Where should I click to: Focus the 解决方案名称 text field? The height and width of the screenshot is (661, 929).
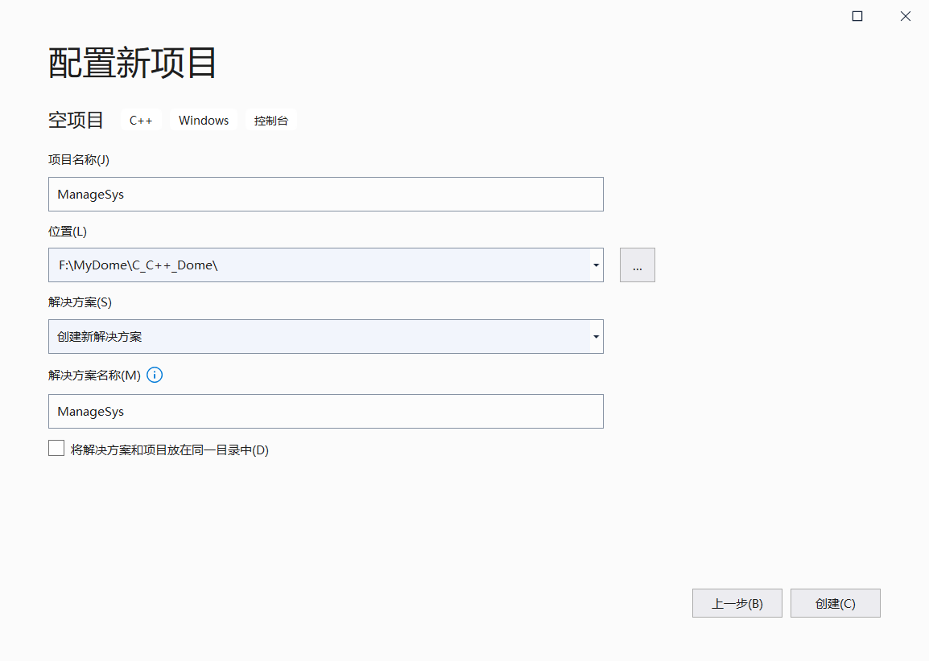(x=325, y=412)
